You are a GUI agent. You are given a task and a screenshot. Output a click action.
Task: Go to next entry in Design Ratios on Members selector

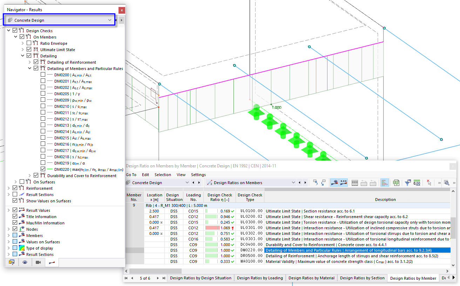point(305,183)
